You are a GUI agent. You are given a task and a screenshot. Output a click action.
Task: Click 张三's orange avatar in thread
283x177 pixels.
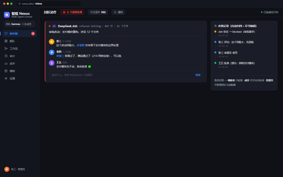tap(52, 42)
